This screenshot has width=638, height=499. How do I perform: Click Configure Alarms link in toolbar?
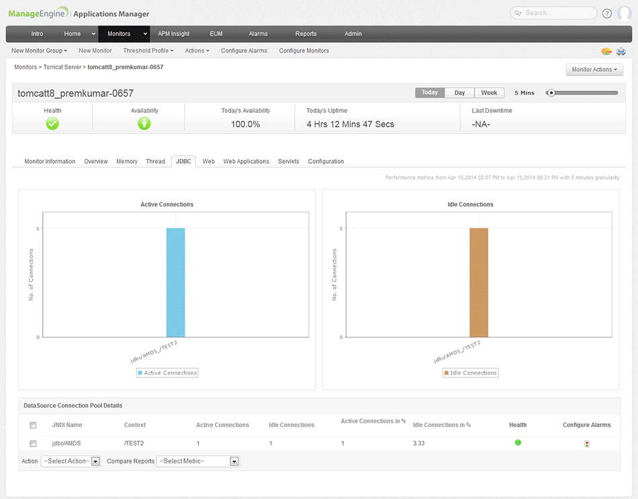point(244,50)
